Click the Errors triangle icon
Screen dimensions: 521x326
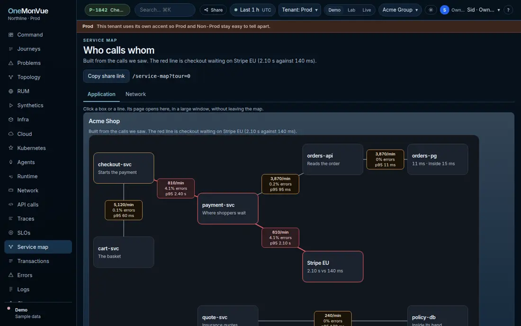click(x=10, y=275)
